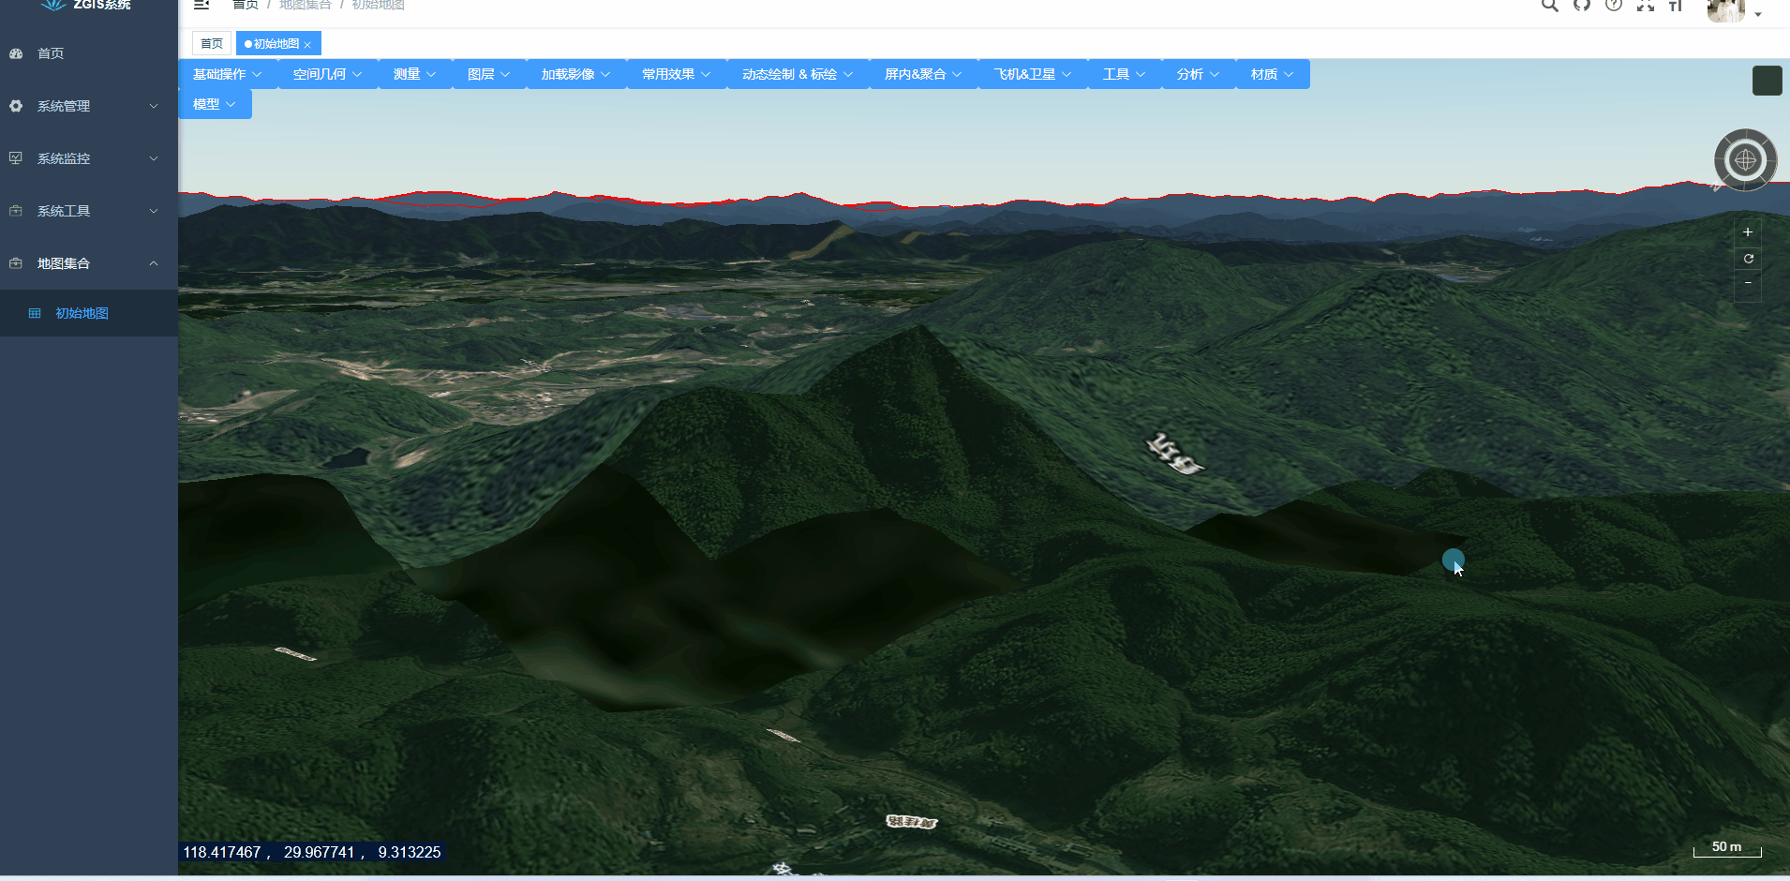The height and width of the screenshot is (881, 1790).
Task: Click the 系统监控 monitor icon
Action: pyautogui.click(x=16, y=158)
